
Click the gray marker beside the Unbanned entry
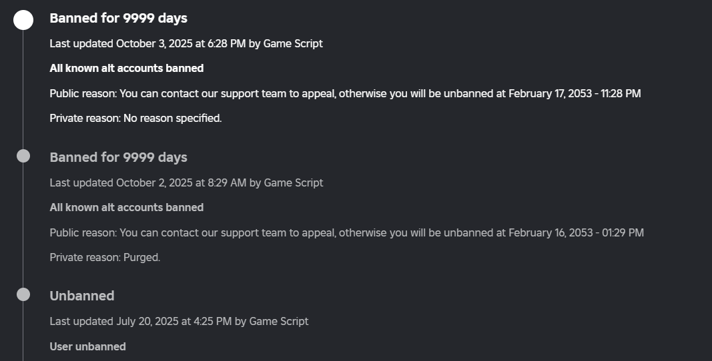[23, 294]
